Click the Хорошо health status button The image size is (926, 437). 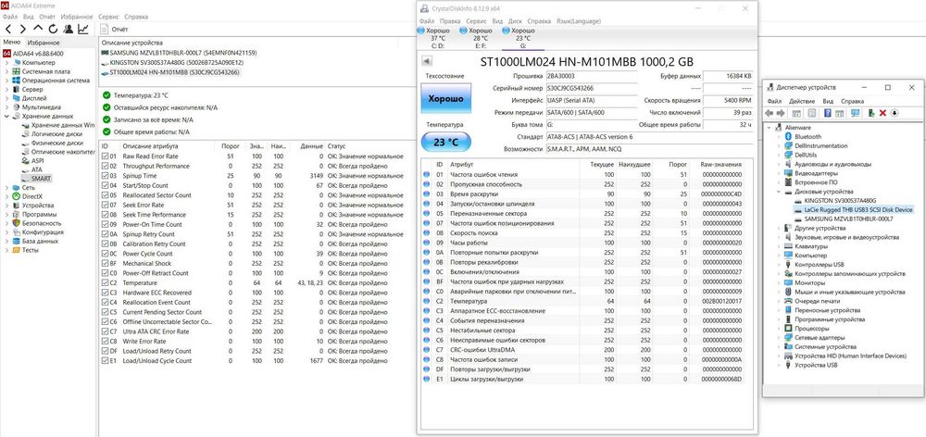point(446,99)
